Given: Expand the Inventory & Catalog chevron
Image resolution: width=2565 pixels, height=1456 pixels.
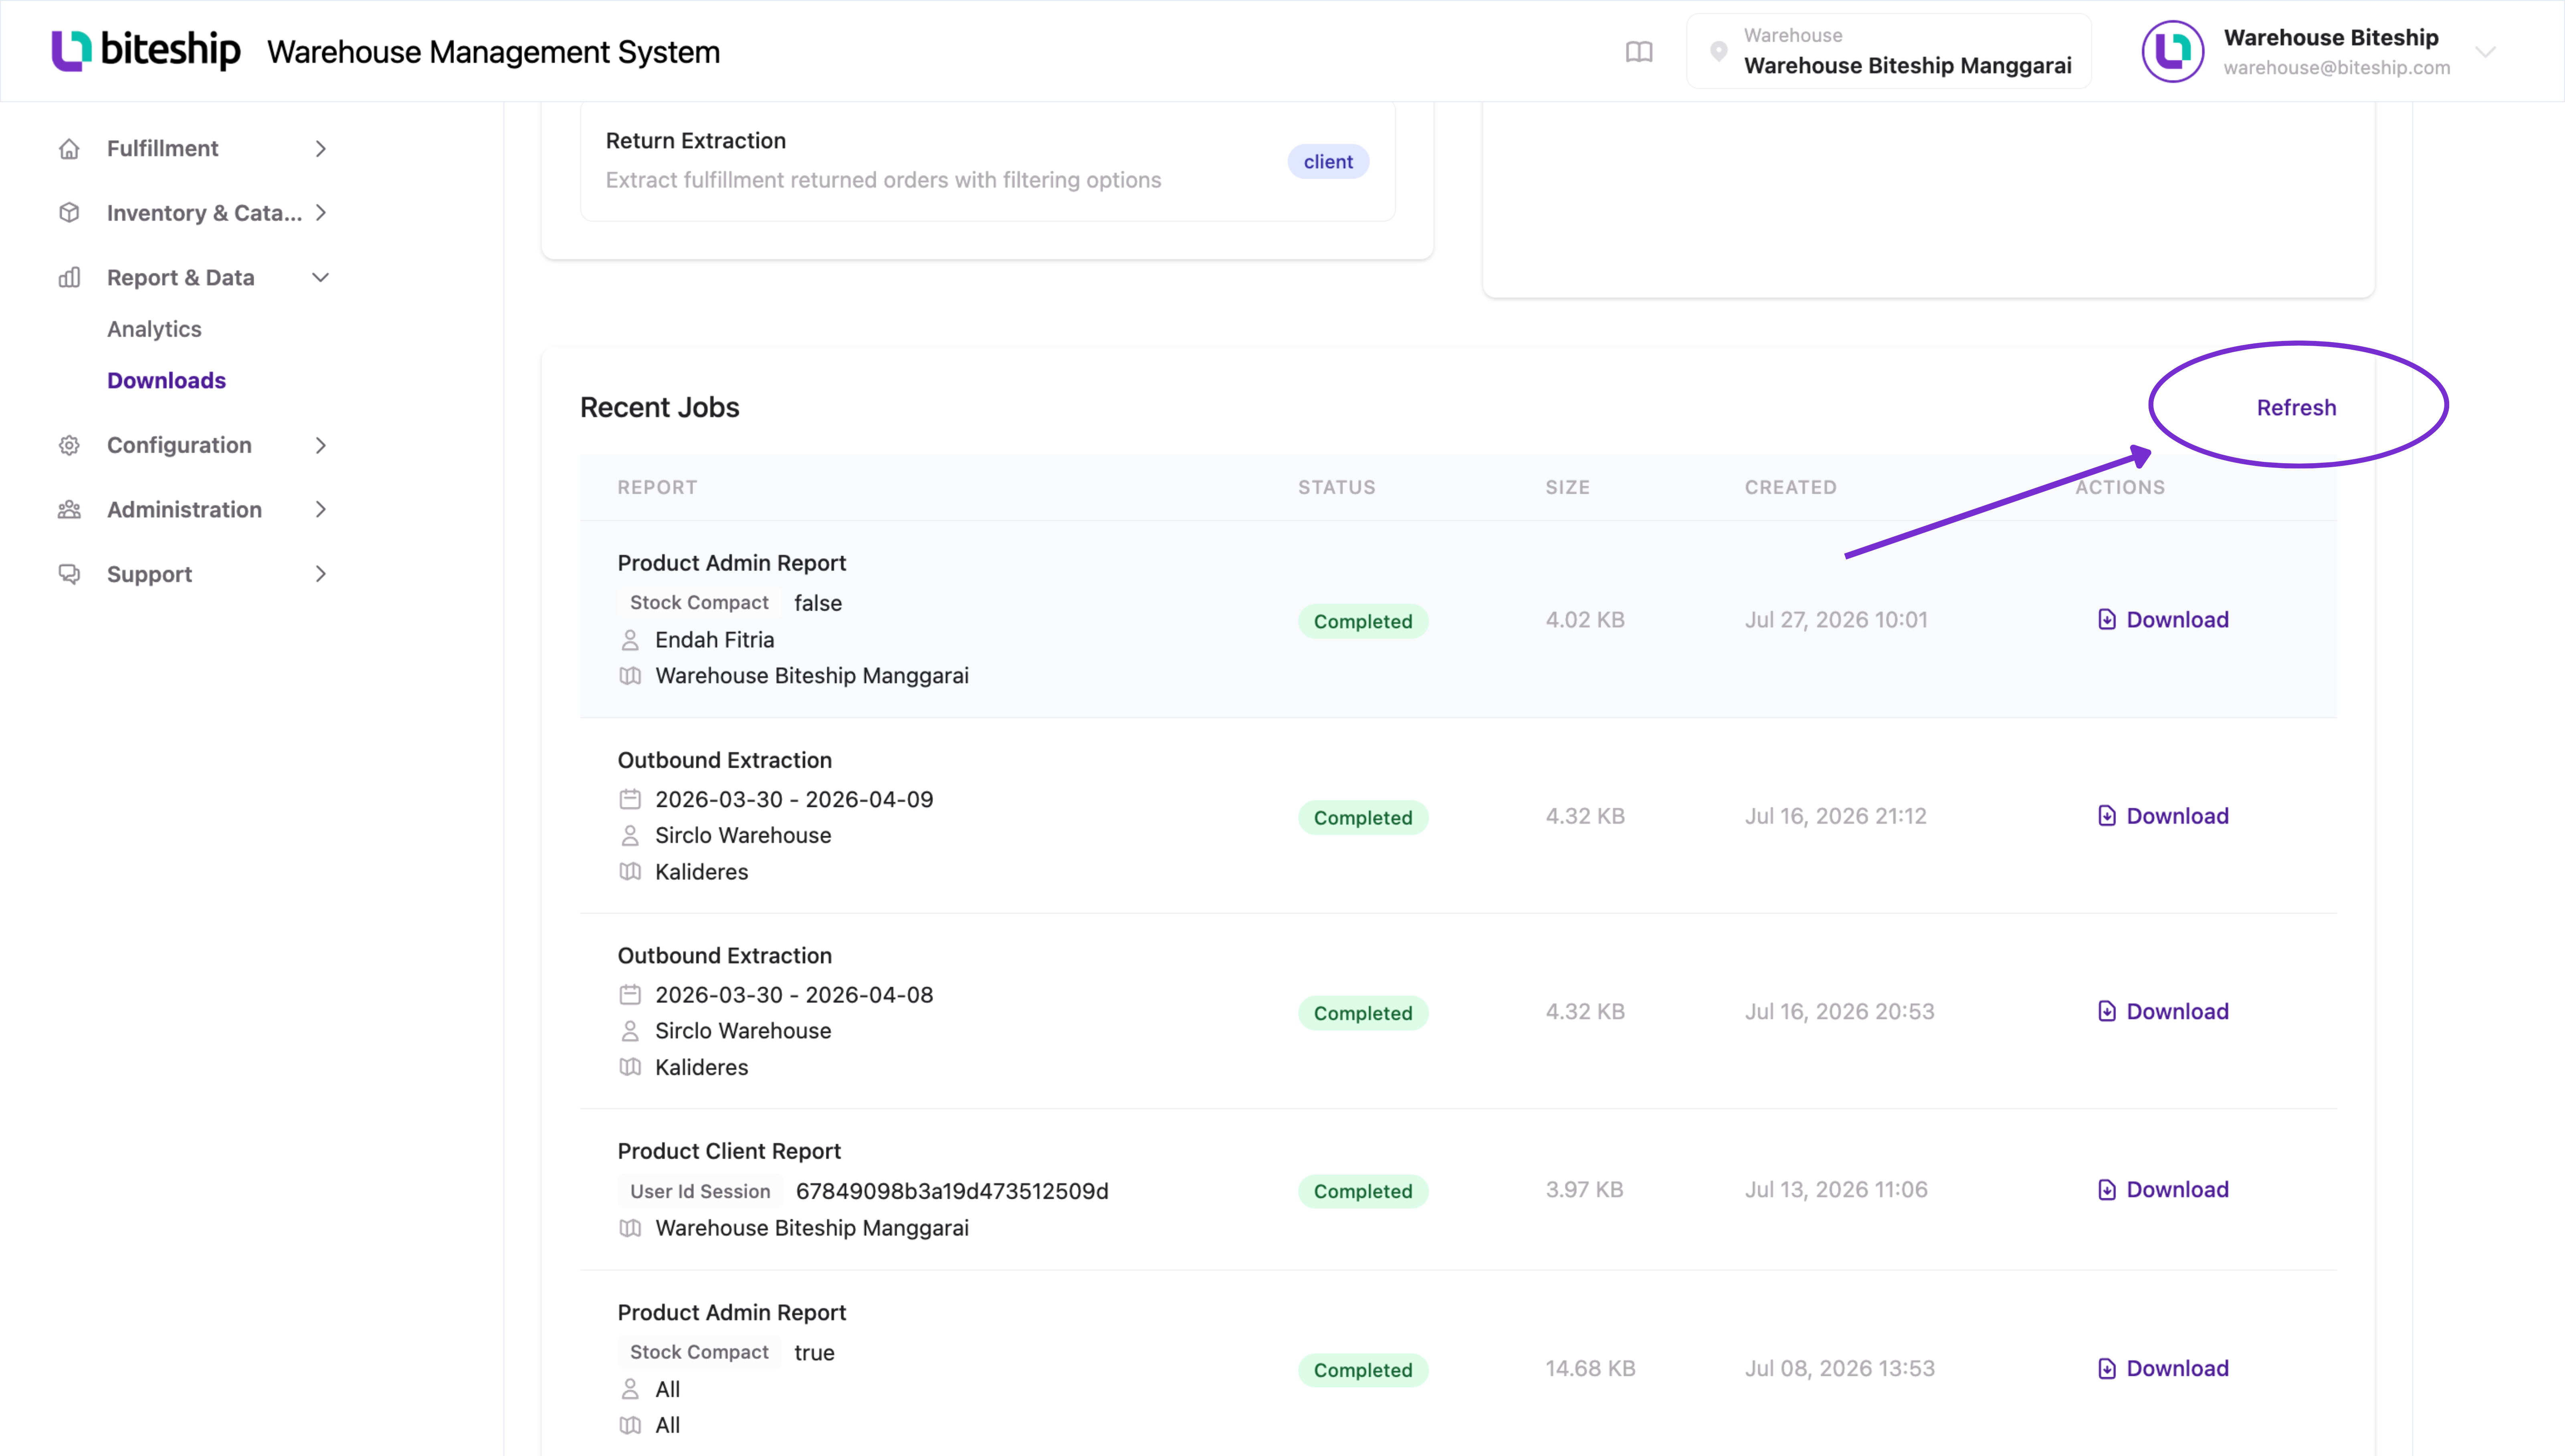Looking at the screenshot, I should [321, 213].
